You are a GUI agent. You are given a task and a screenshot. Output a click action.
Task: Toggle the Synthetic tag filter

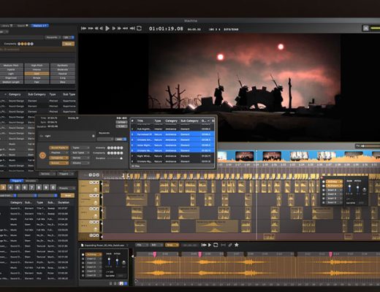[63, 66]
